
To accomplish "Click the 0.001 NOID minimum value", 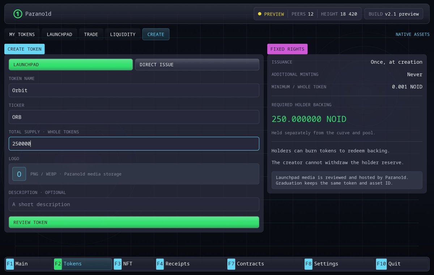I will tap(407, 87).
